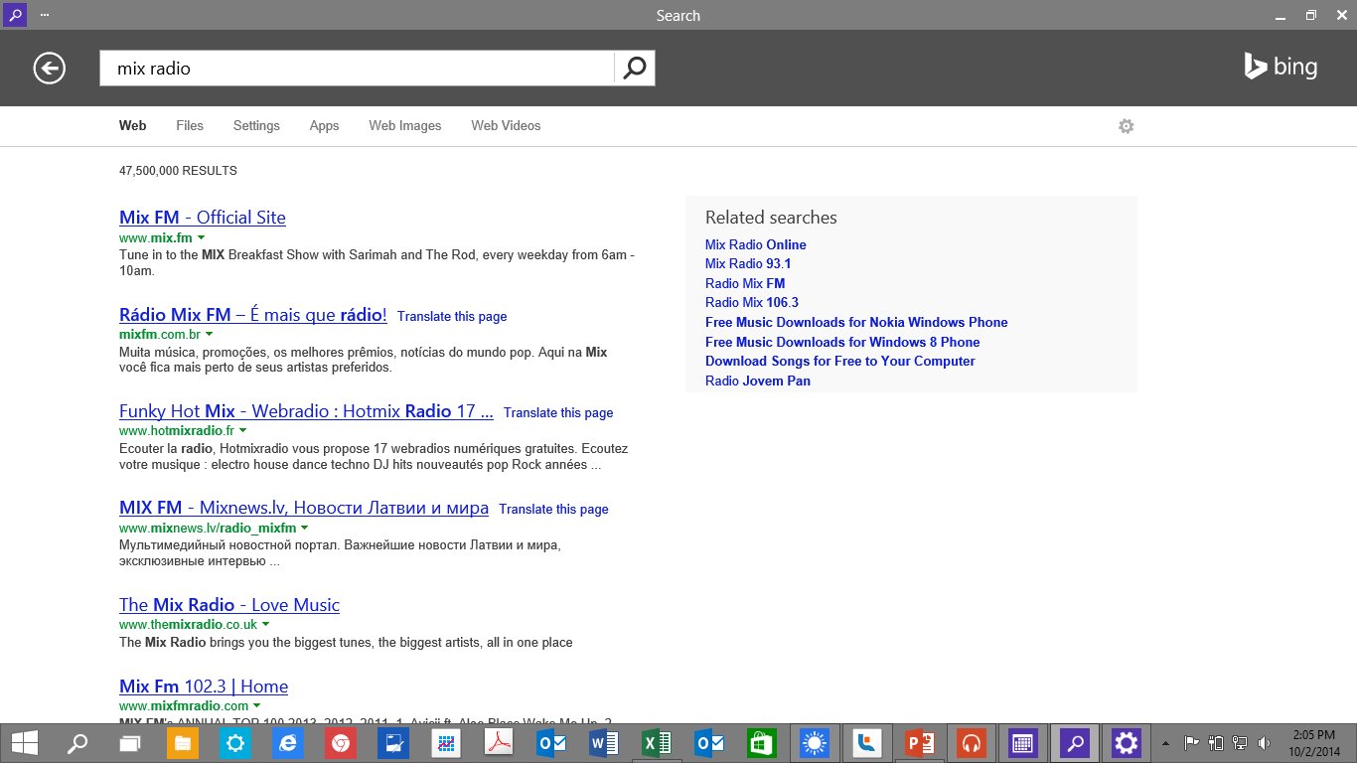Click related search Mix Radio 93.1
This screenshot has height=763, width=1357.
pyautogui.click(x=748, y=263)
